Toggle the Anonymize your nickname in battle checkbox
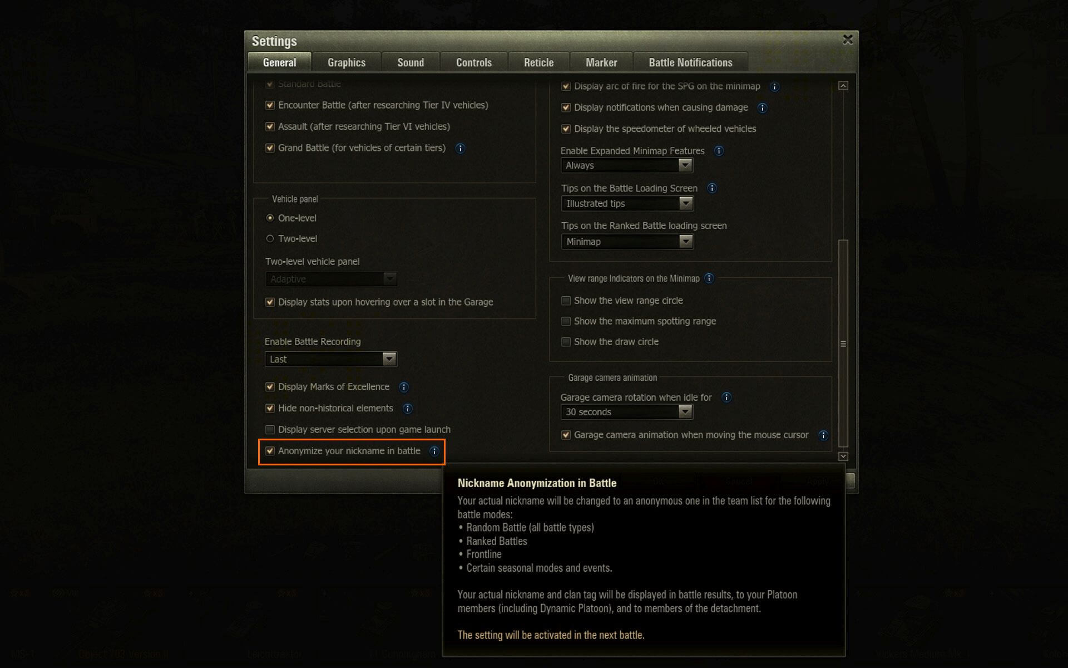 pyautogui.click(x=270, y=451)
